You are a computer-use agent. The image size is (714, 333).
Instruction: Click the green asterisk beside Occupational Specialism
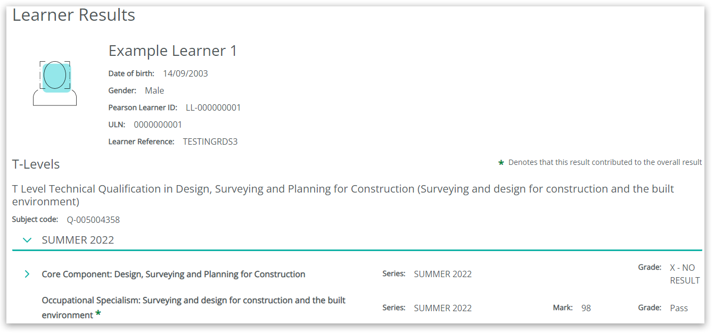point(98,314)
